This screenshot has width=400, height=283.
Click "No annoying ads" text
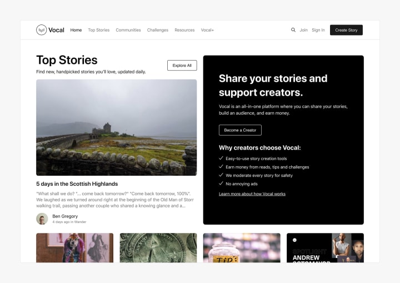click(242, 184)
